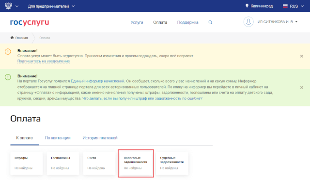Switch to the 'По квитанции' tab
Image resolution: width=310 pixels, height=180 pixels.
(x=58, y=138)
